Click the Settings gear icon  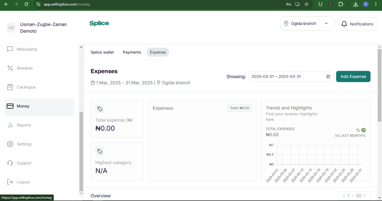point(10,144)
